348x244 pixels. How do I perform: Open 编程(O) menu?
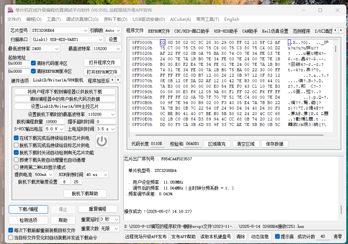[34, 19]
